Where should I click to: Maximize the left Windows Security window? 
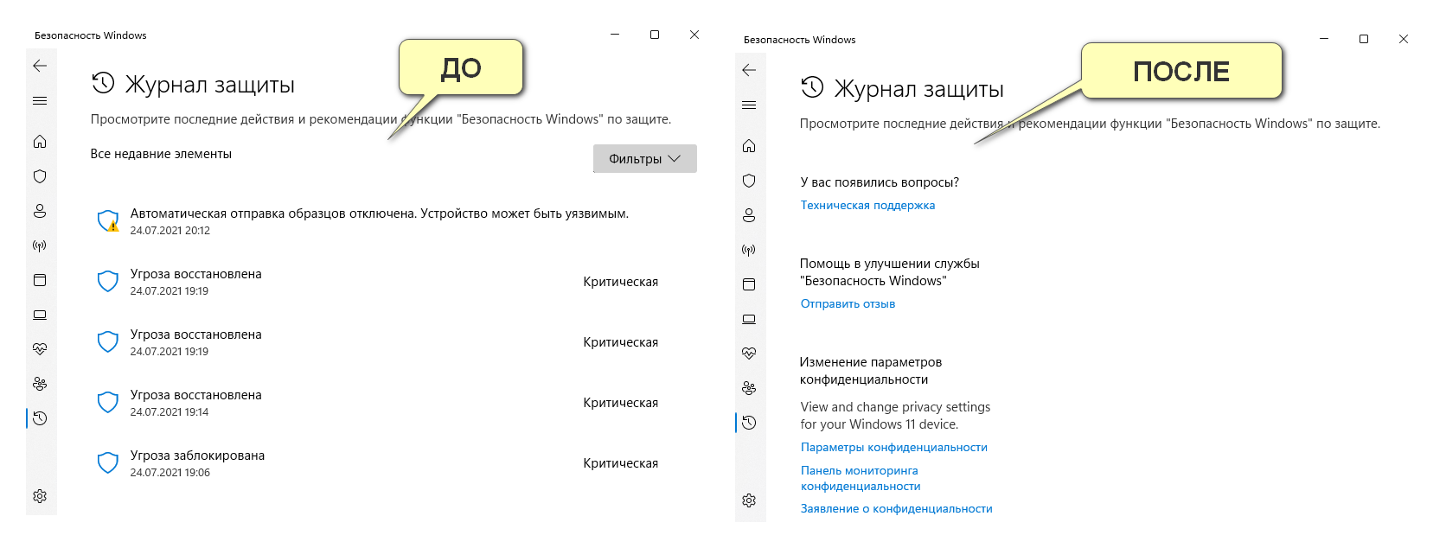(655, 35)
